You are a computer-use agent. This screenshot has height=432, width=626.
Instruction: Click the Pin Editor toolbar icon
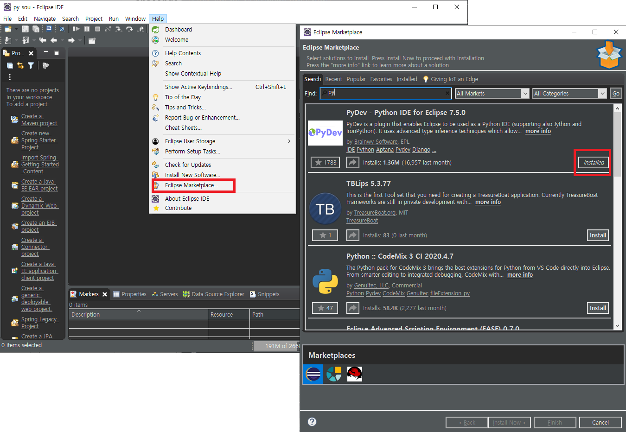(x=92, y=40)
